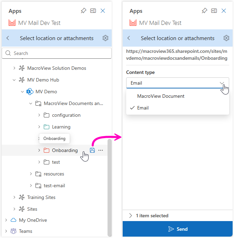234x238 pixels.
Task: Click the hub icon beside MacroView Solution Demos
Action: click(22, 68)
